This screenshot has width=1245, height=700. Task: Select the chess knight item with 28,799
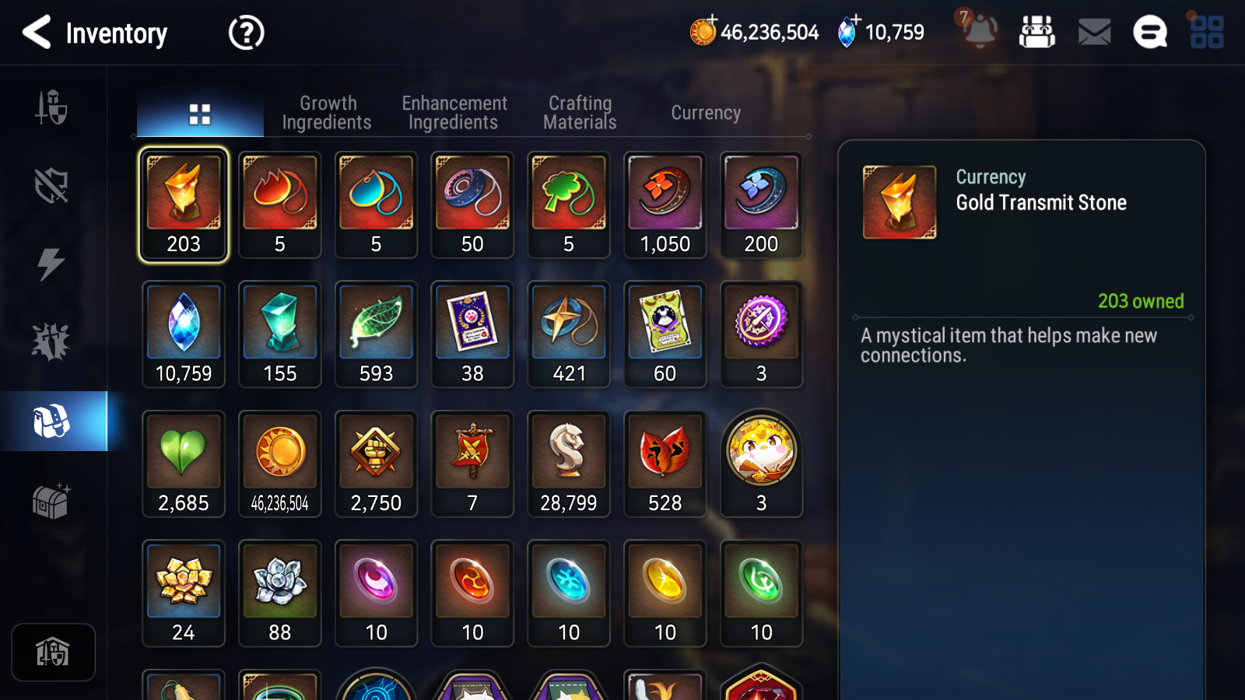[569, 464]
